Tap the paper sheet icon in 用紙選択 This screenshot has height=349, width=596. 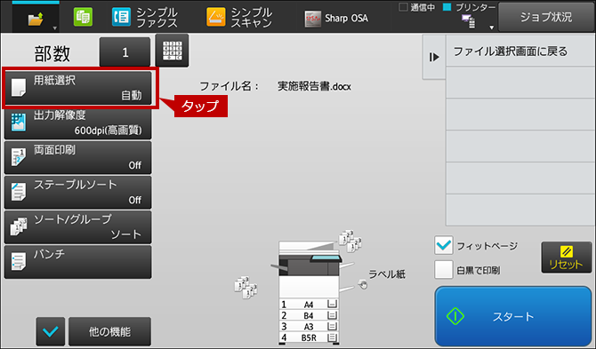click(x=19, y=88)
